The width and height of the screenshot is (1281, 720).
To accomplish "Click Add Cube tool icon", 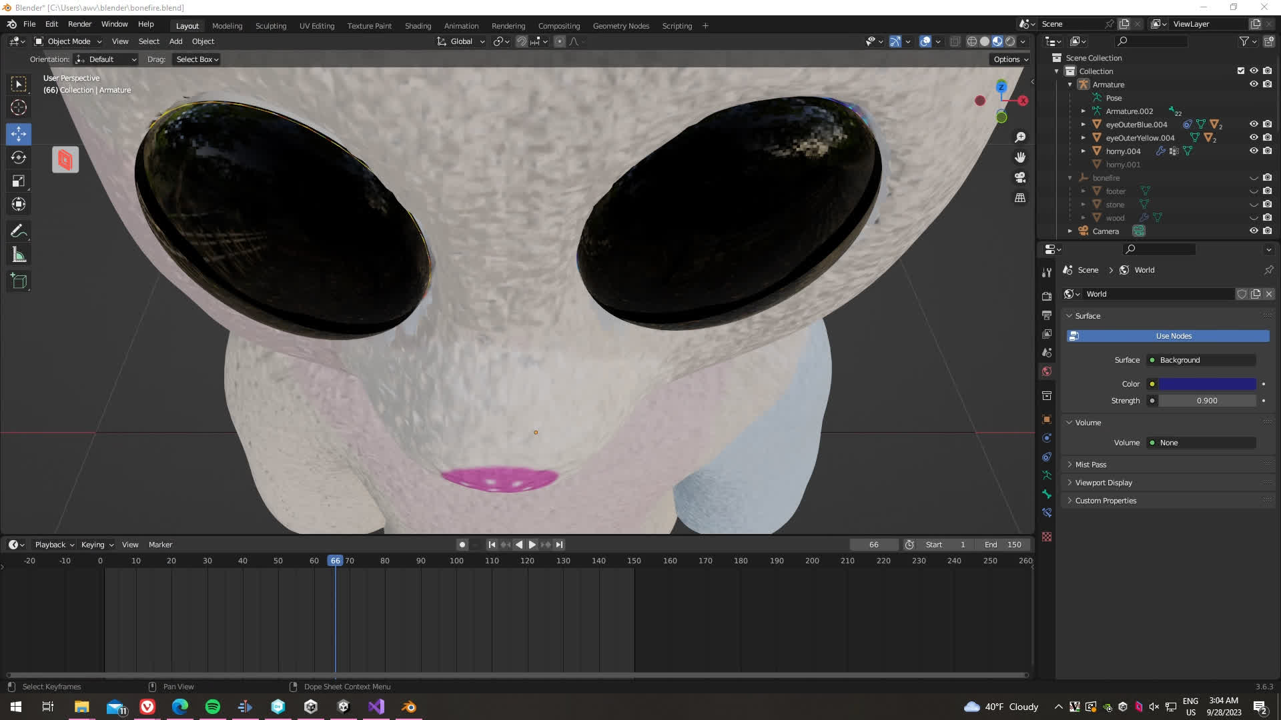I will click(x=19, y=281).
